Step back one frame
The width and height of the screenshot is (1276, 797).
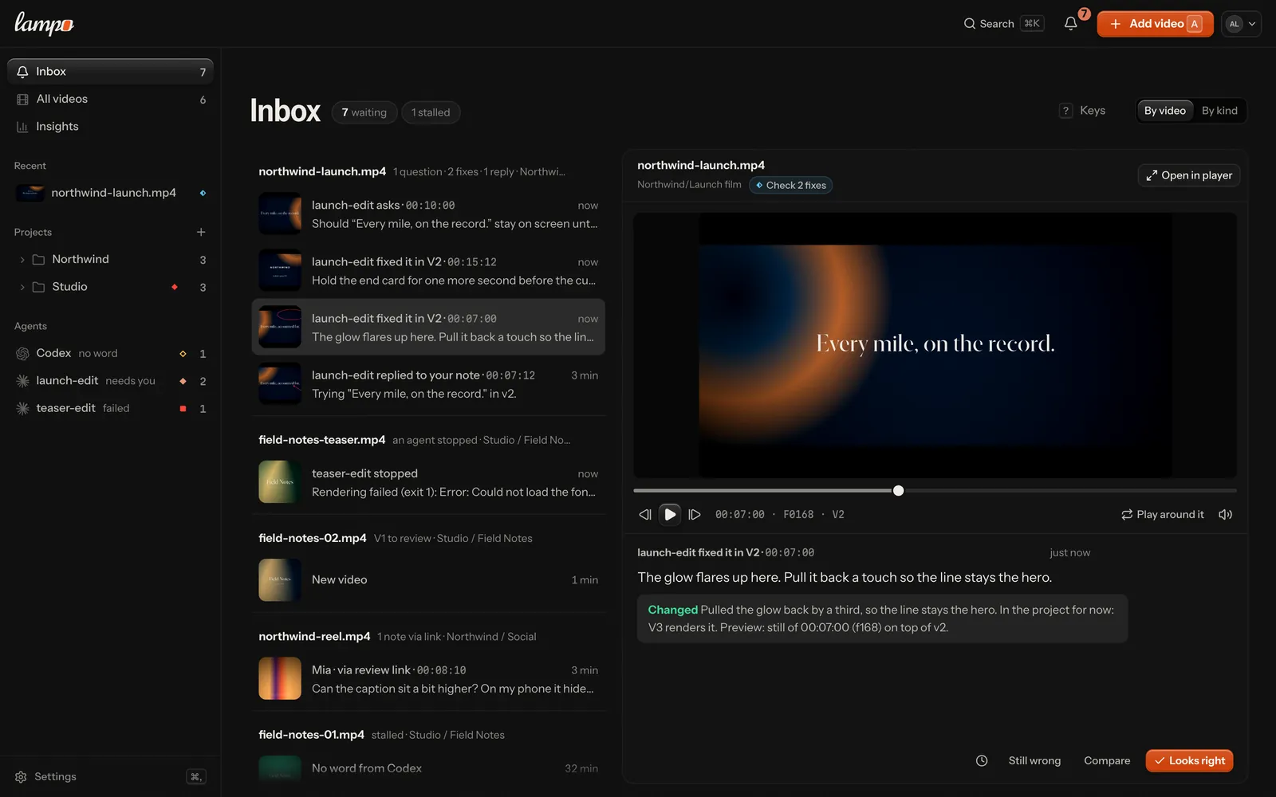(645, 515)
